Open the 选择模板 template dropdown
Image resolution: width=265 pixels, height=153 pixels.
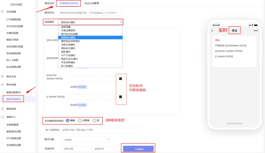91,22
